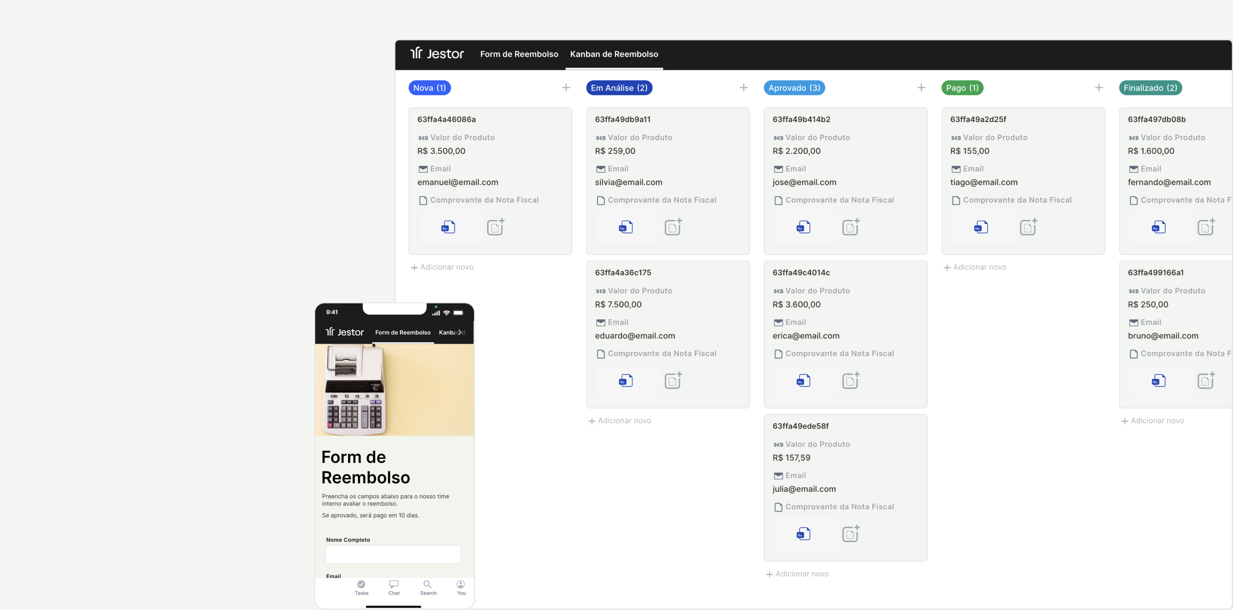Switch to the Form de Reembolso tab
This screenshot has height=610, width=1233.
(x=519, y=54)
